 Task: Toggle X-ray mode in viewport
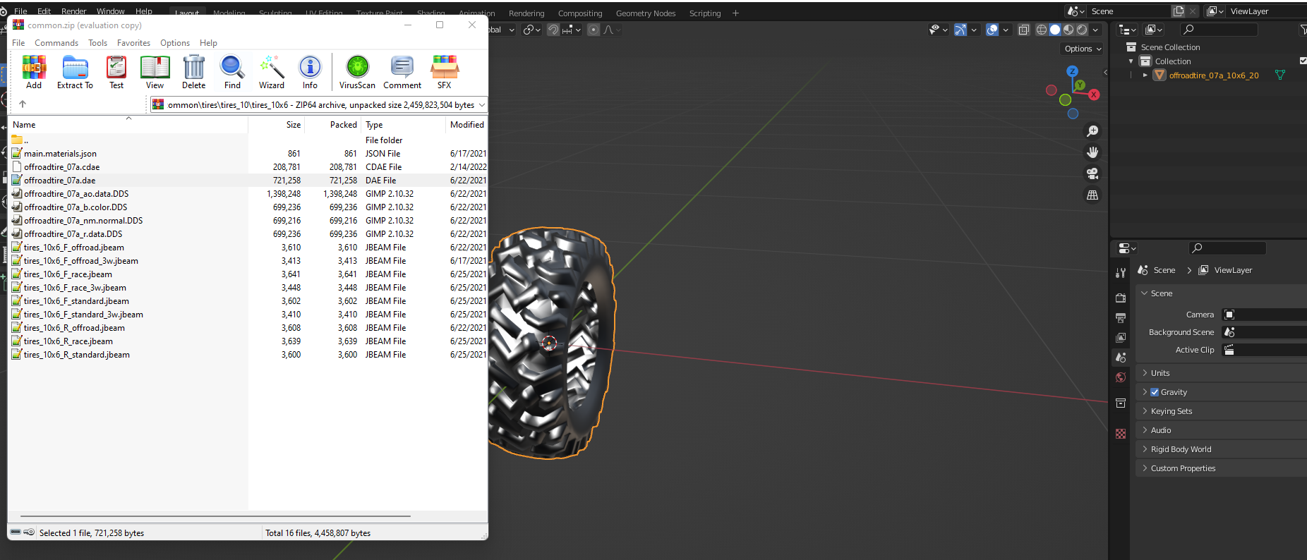click(1024, 30)
